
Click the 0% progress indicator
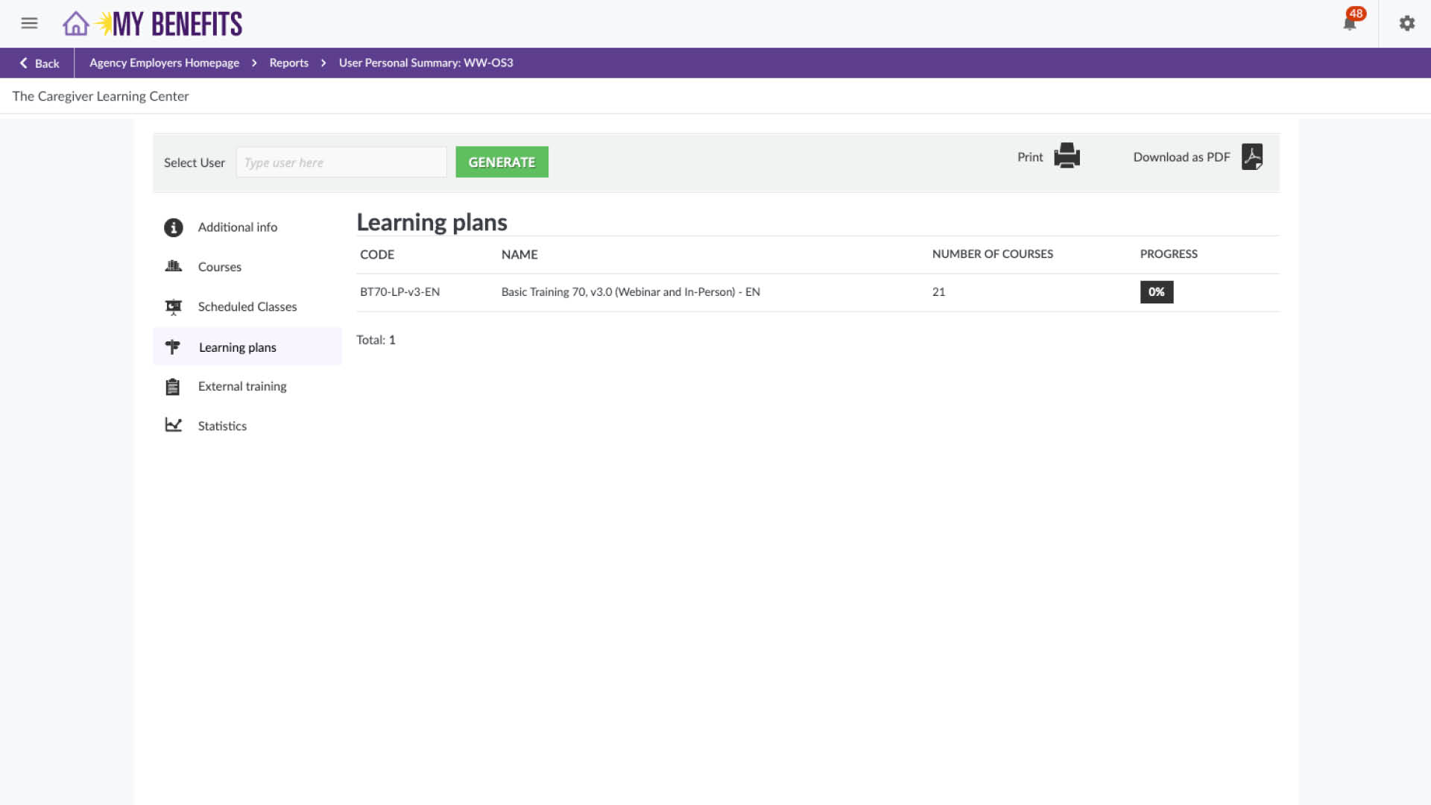[x=1156, y=291]
